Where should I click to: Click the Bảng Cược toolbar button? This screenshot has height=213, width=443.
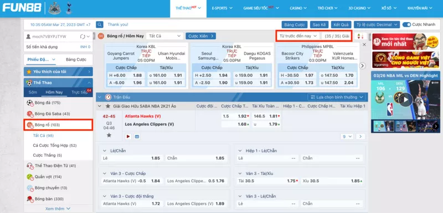(295, 25)
